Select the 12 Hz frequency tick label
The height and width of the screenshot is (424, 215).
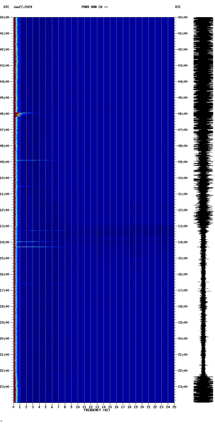point(91,407)
